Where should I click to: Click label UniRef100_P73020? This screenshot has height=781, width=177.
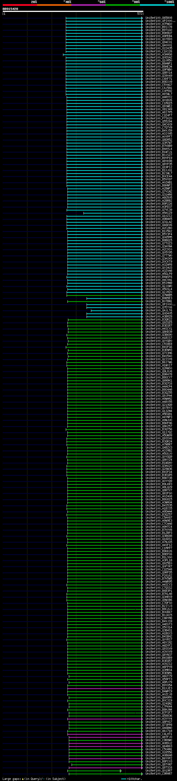click(158, 119)
